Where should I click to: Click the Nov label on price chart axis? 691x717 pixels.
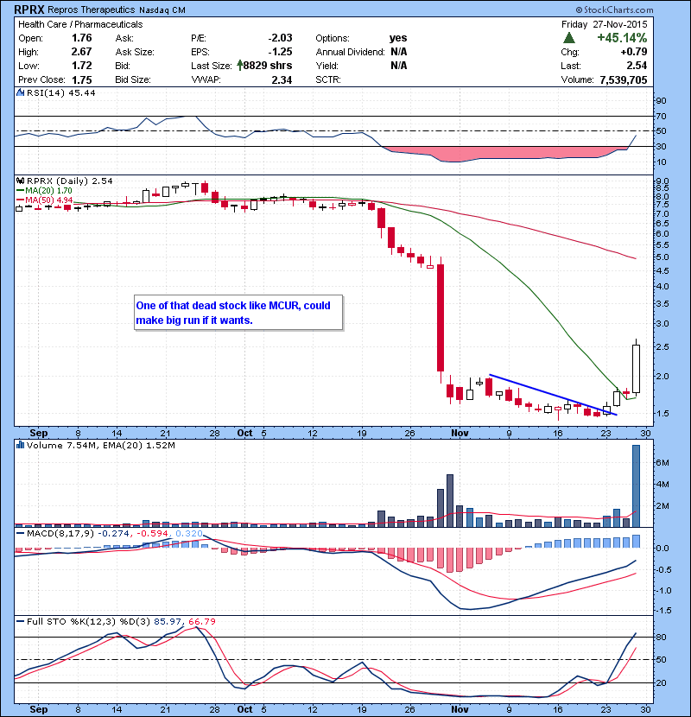click(x=460, y=433)
